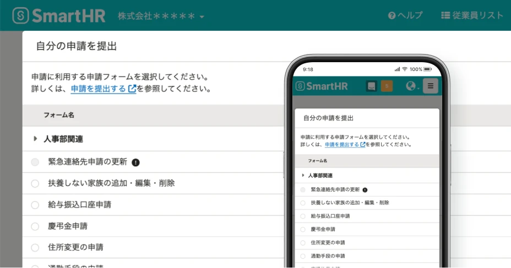
Task: Collapse the 人事部関連 group on desktop page
Action: [x=35, y=139]
